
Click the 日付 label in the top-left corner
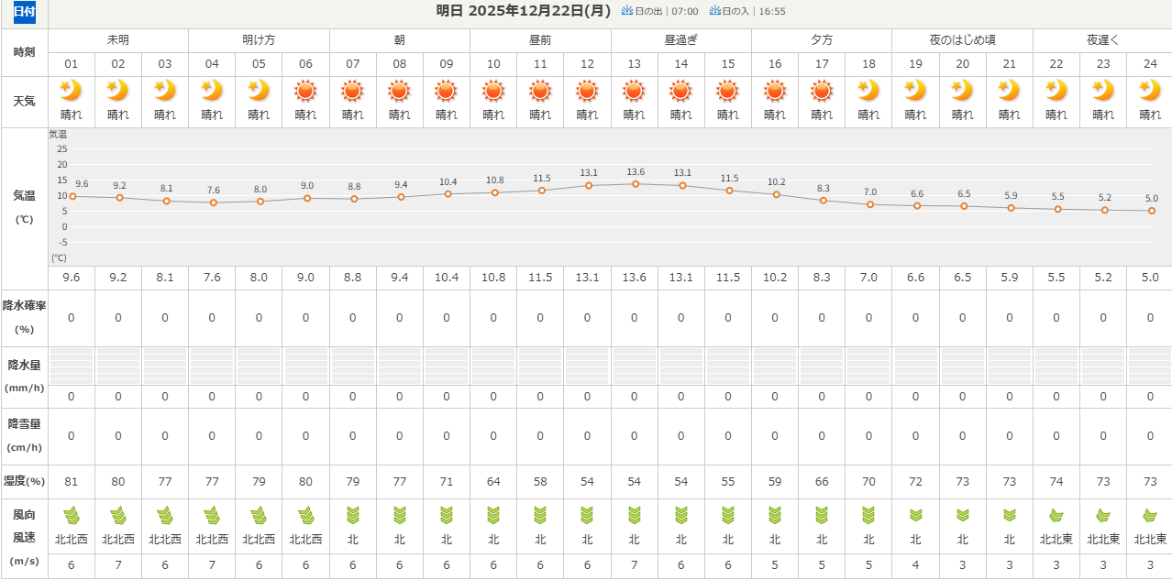pyautogui.click(x=24, y=13)
